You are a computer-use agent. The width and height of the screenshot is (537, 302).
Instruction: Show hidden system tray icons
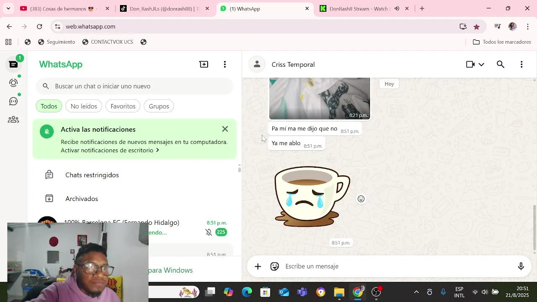(416, 292)
